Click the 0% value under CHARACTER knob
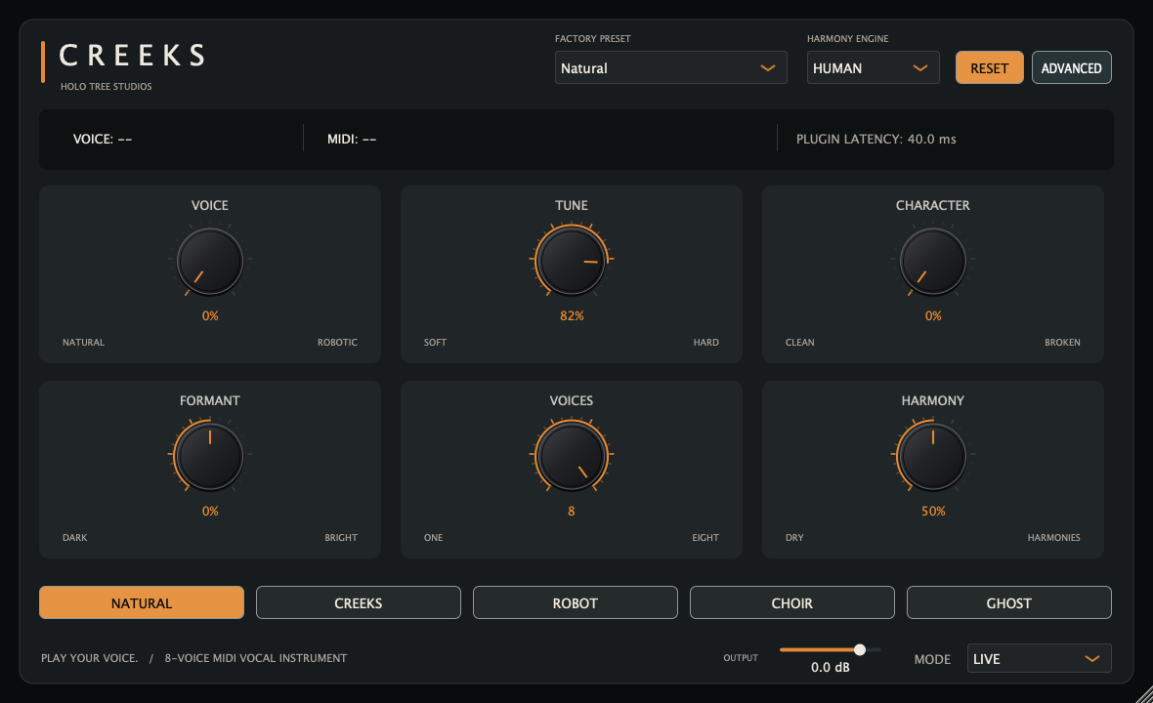Image resolution: width=1153 pixels, height=703 pixels. (933, 316)
